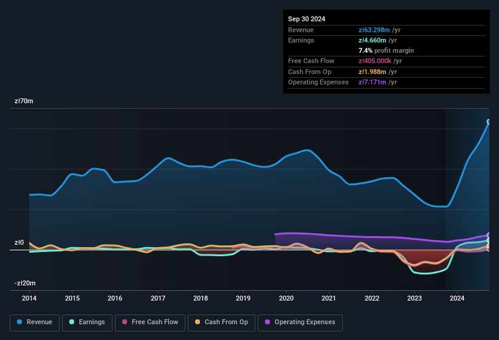Click the zł70m y-axis label

(24, 101)
